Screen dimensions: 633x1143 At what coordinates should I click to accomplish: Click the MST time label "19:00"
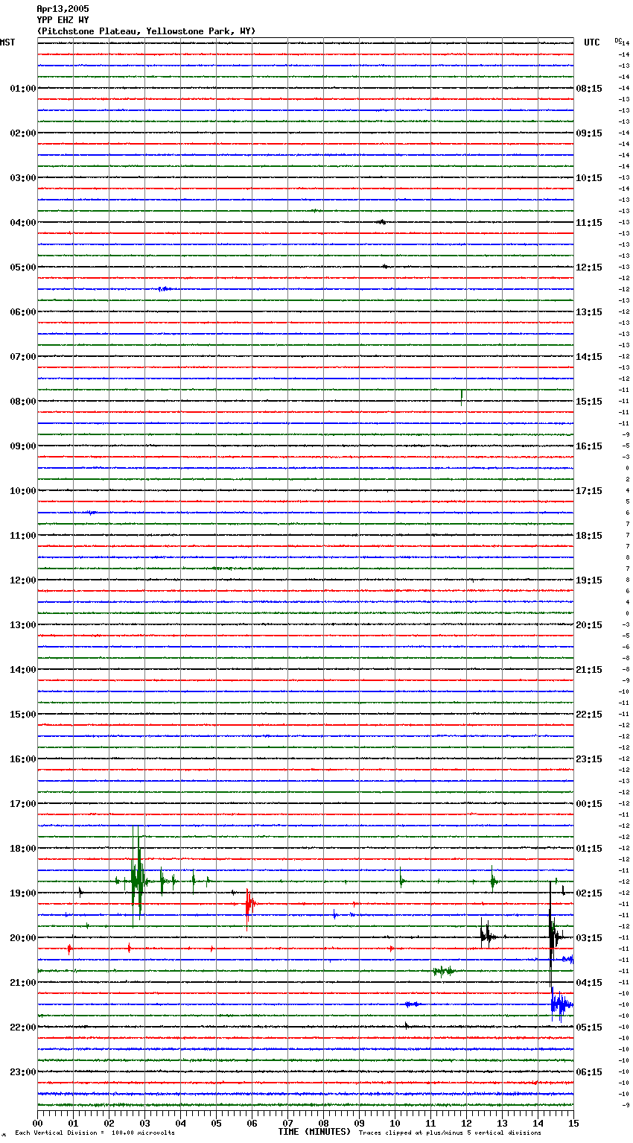23,893
